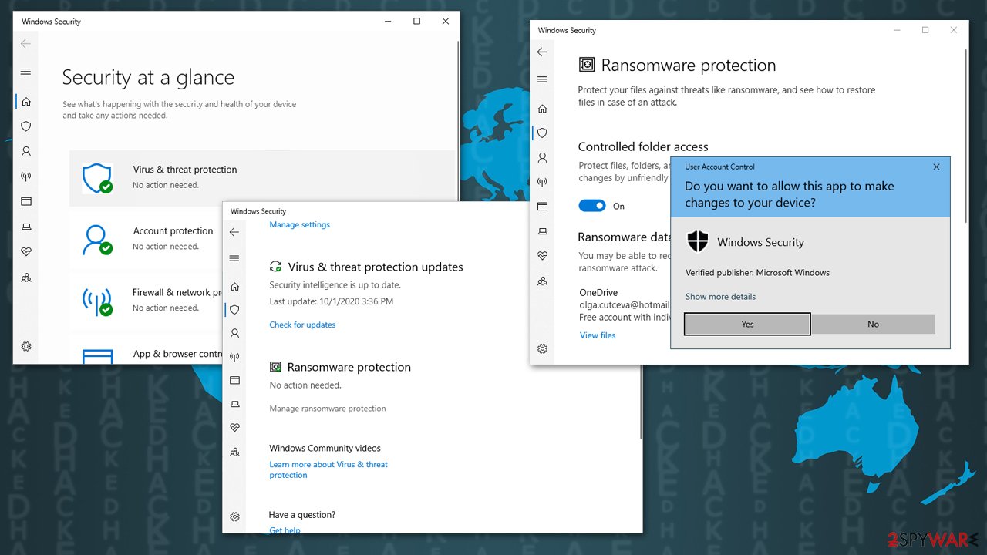Click 'Last update: 10/1/2020 3:36 PM' text
Screen dimensions: 987x555
pos(331,301)
